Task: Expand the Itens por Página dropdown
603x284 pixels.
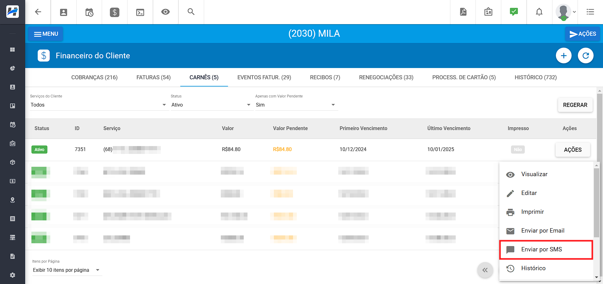Action: [67, 270]
